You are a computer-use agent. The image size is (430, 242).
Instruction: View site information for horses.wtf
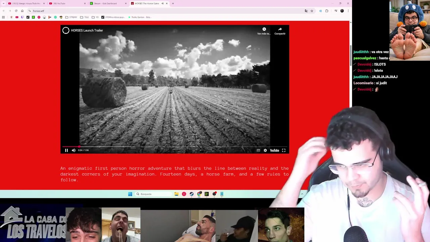coord(30,11)
